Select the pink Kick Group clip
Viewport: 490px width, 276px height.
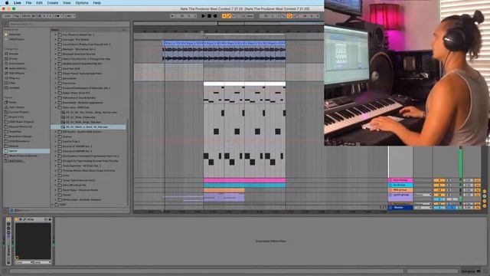coord(244,181)
